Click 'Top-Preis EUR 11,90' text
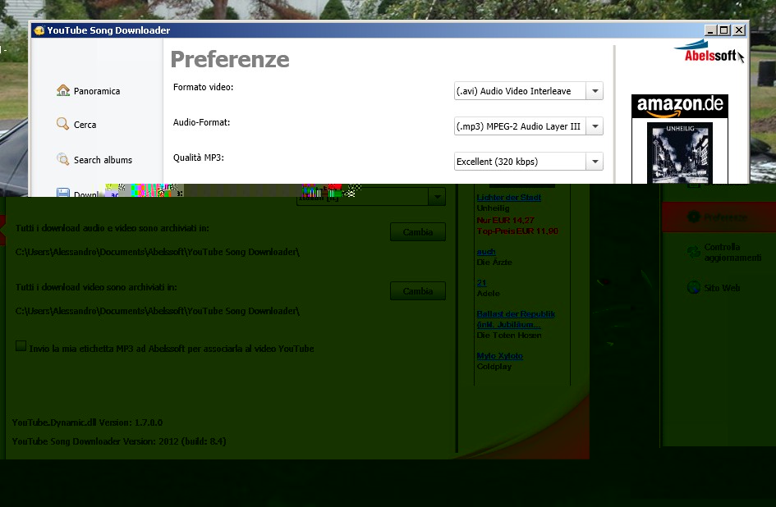Screen dimensions: 776x507 pyautogui.click(x=517, y=231)
